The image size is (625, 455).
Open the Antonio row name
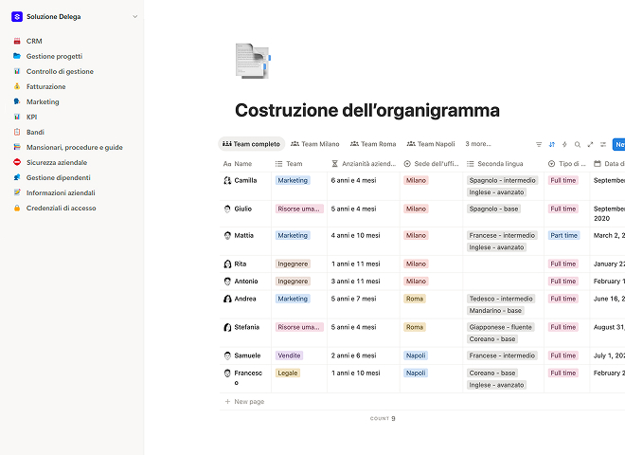pos(246,282)
